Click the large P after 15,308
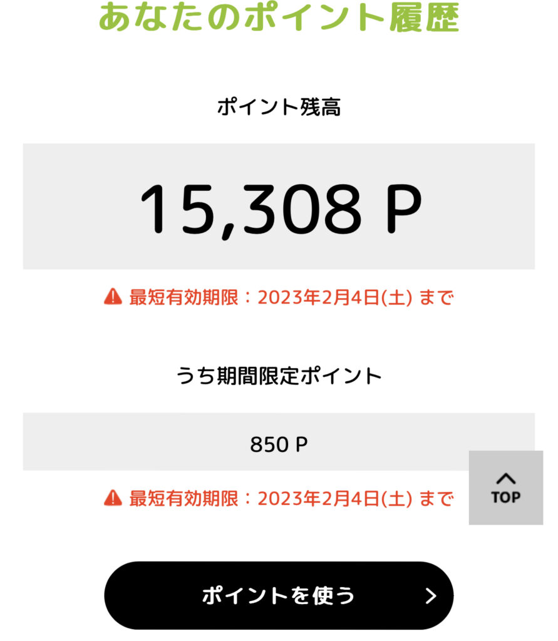 click(x=403, y=208)
